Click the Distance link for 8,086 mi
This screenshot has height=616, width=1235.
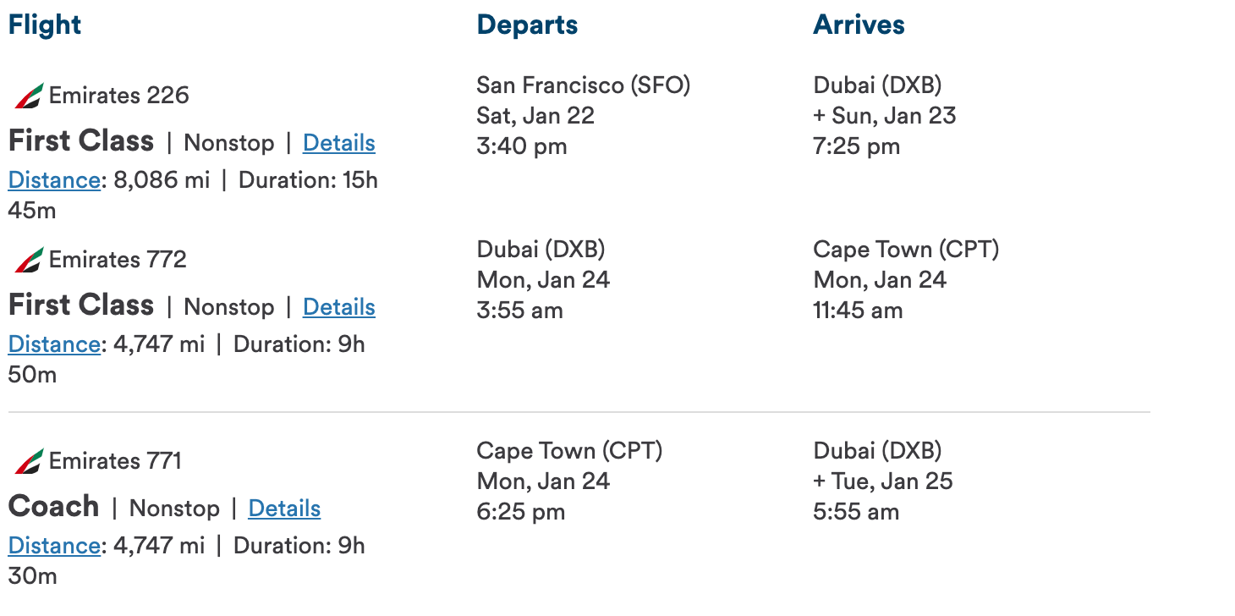click(x=54, y=180)
